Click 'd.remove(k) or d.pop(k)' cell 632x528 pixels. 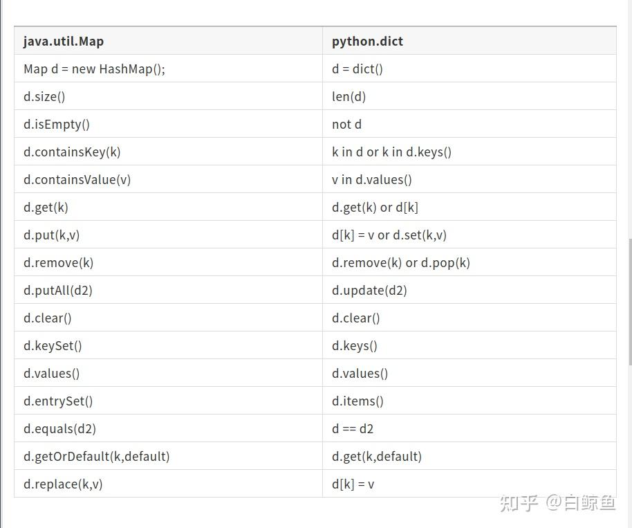[x=470, y=262]
